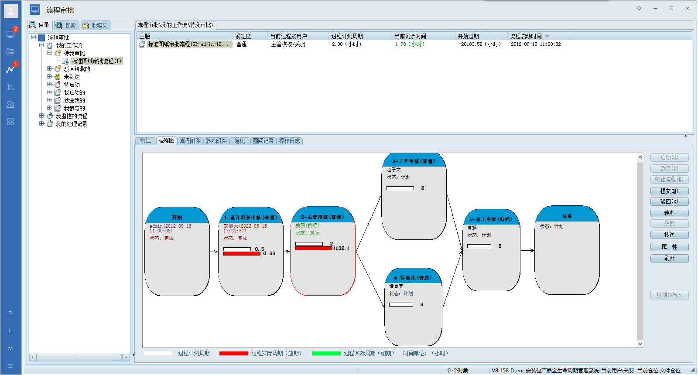Open the document list sidebar icon
This screenshot has width=698, height=375.
[x=10, y=52]
